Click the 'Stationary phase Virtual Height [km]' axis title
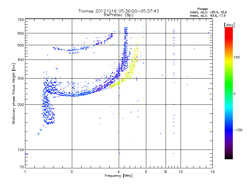Screen dimensions: 250x187 point(14,93)
